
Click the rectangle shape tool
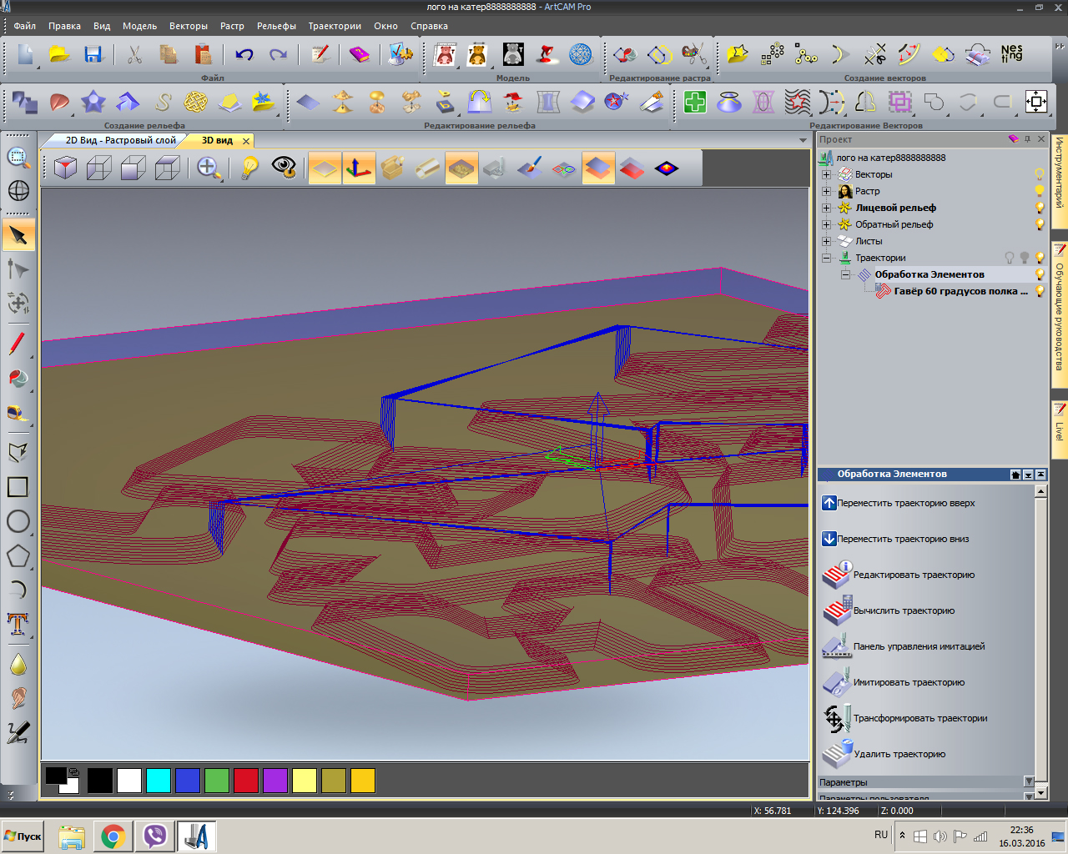pos(18,487)
